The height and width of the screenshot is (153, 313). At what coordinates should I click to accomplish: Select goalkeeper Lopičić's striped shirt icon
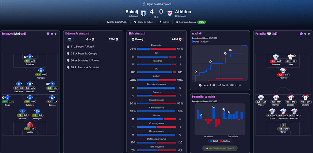(x=30, y=125)
